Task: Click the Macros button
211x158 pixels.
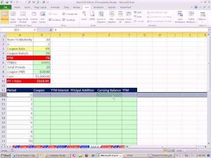Action: (203, 17)
